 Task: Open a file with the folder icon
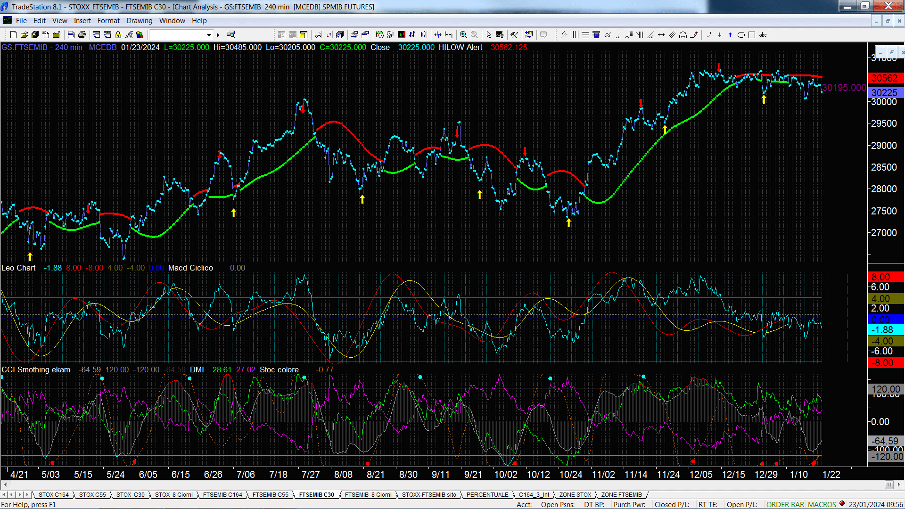tap(24, 35)
